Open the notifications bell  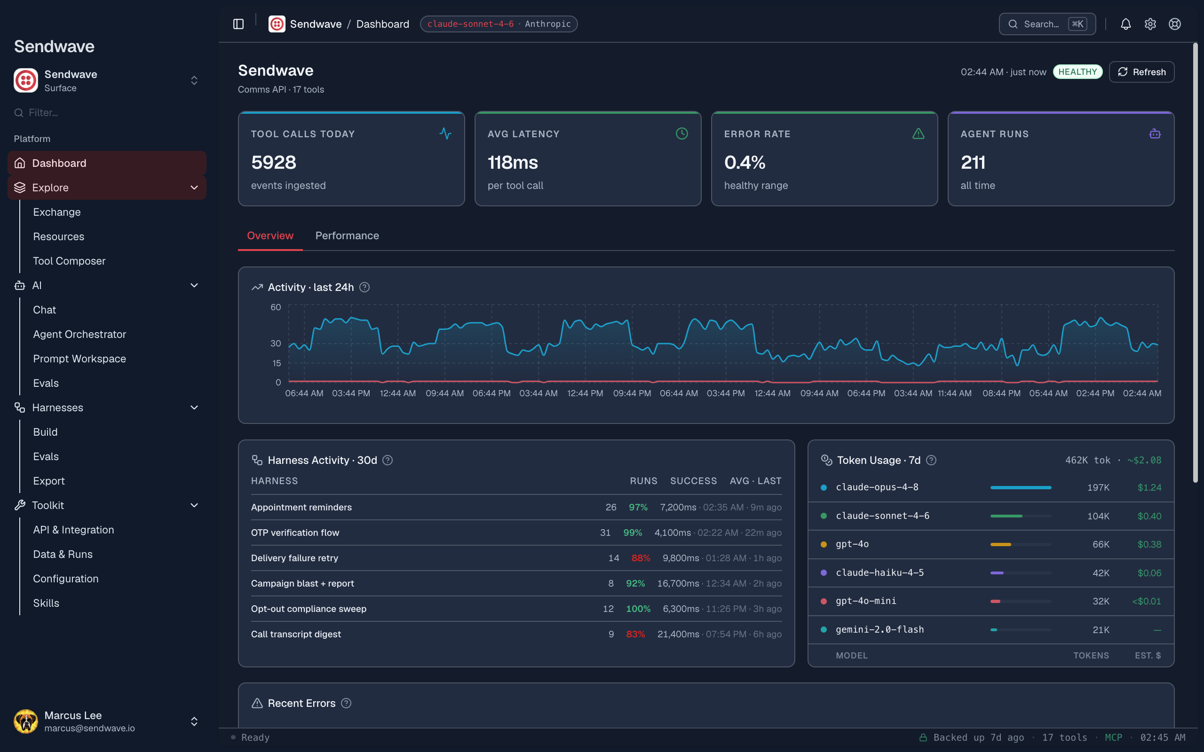1126,24
